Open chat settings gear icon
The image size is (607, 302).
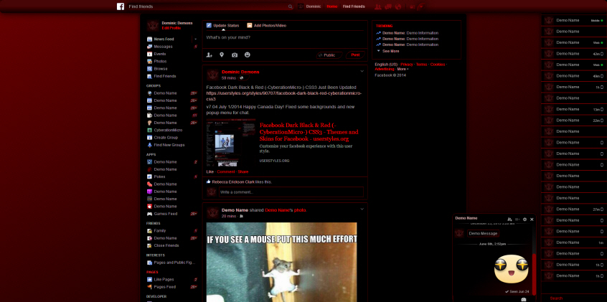tap(525, 219)
